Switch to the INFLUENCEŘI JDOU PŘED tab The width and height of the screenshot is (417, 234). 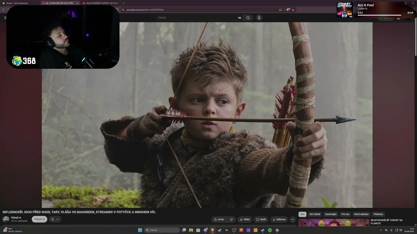pyautogui.click(x=61, y=3)
